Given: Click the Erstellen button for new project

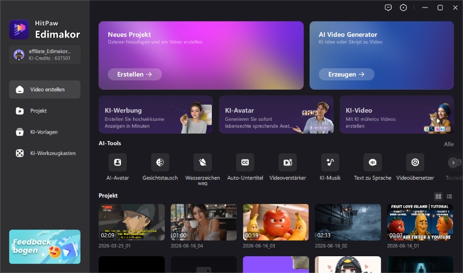Looking at the screenshot, I should click(135, 75).
